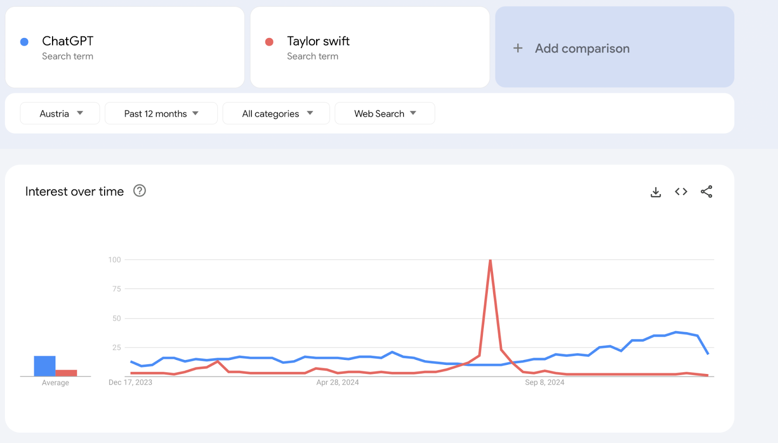Click the 75 y-axis value
The height and width of the screenshot is (443, 778).
[117, 289]
